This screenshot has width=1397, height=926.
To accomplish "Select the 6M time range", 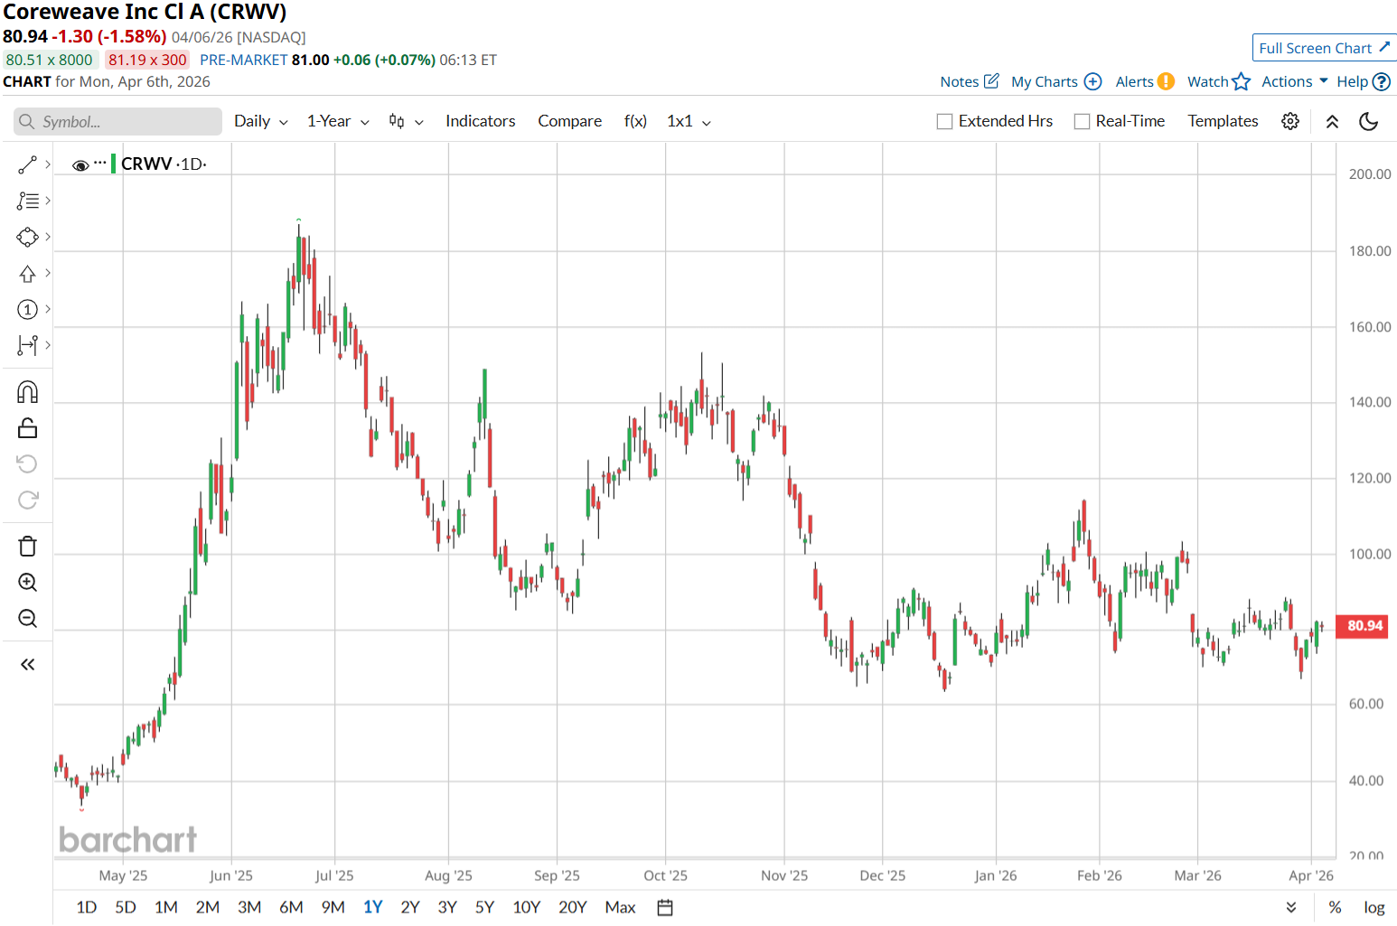I will point(291,907).
